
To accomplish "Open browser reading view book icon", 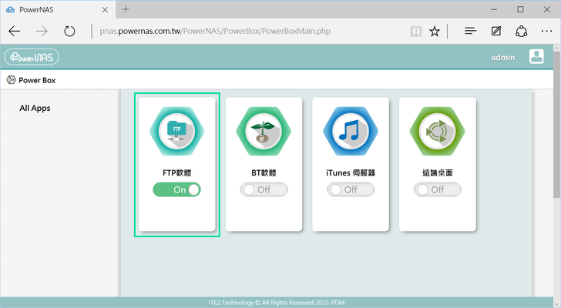I will click(416, 32).
